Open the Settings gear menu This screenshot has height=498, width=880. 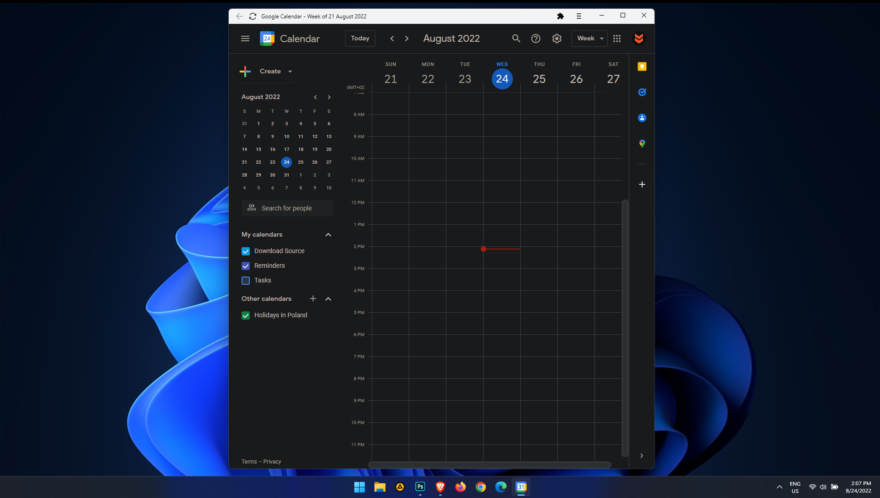pyautogui.click(x=557, y=39)
